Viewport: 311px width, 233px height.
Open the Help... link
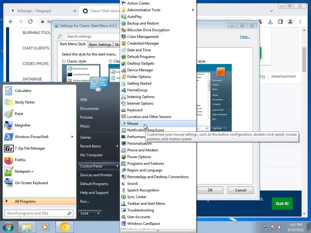pyautogui.click(x=245, y=37)
